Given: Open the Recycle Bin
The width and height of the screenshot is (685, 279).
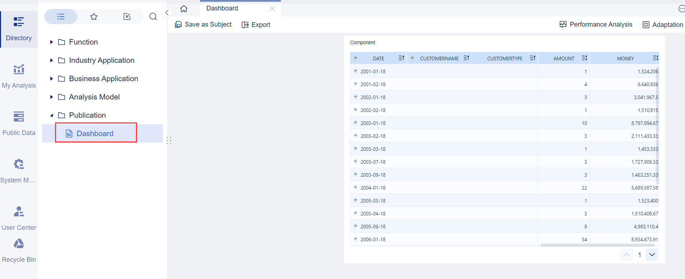Looking at the screenshot, I should tap(19, 251).
